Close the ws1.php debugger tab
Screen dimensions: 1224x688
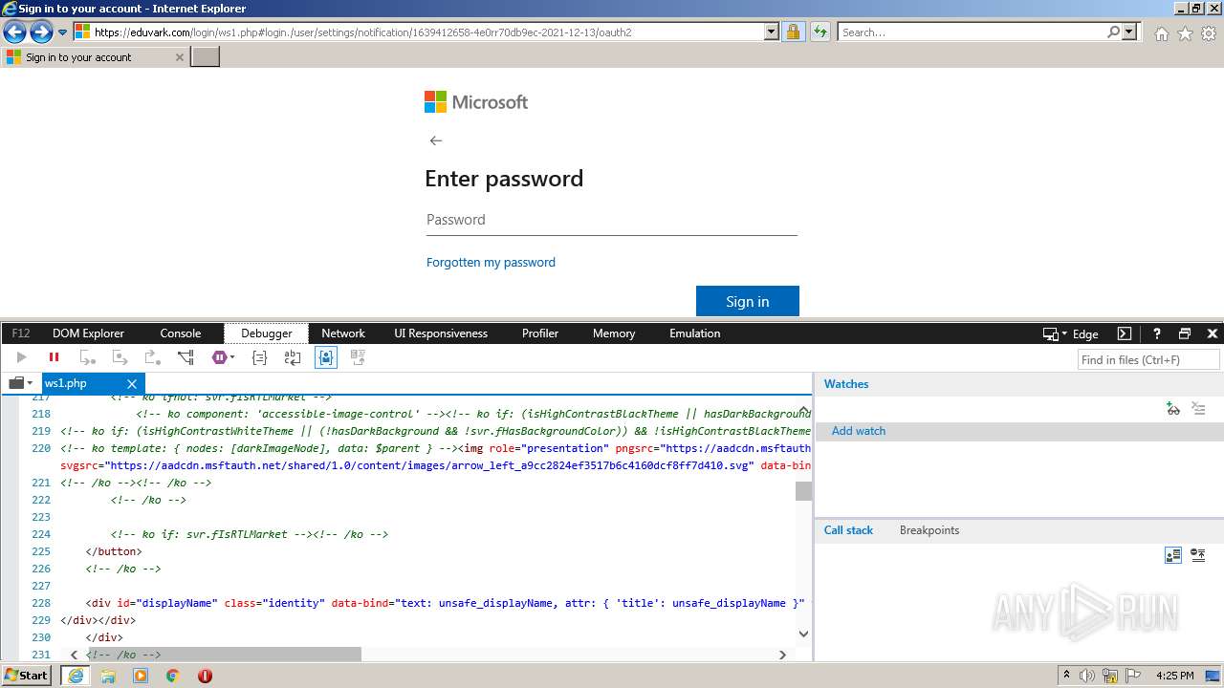click(x=132, y=384)
